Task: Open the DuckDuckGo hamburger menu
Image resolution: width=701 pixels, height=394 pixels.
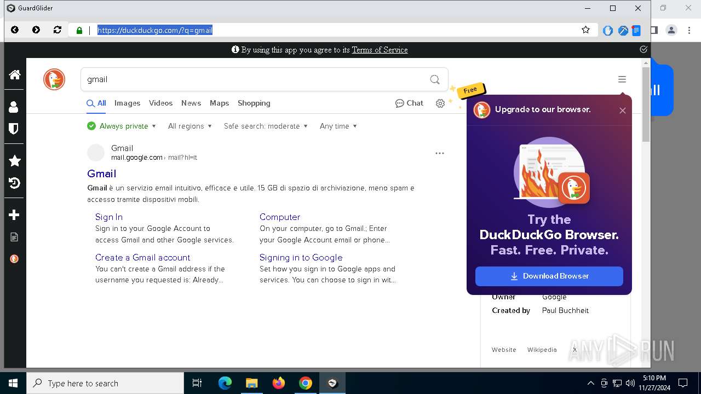Action: [622, 79]
